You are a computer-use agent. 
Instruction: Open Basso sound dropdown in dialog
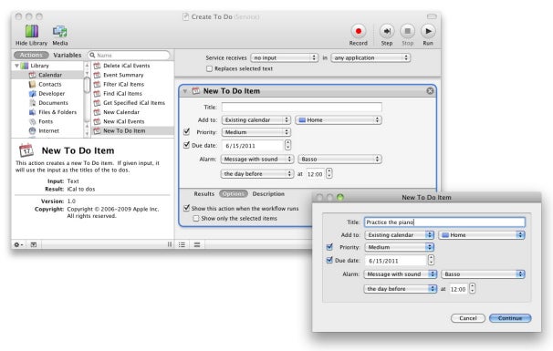(x=483, y=274)
